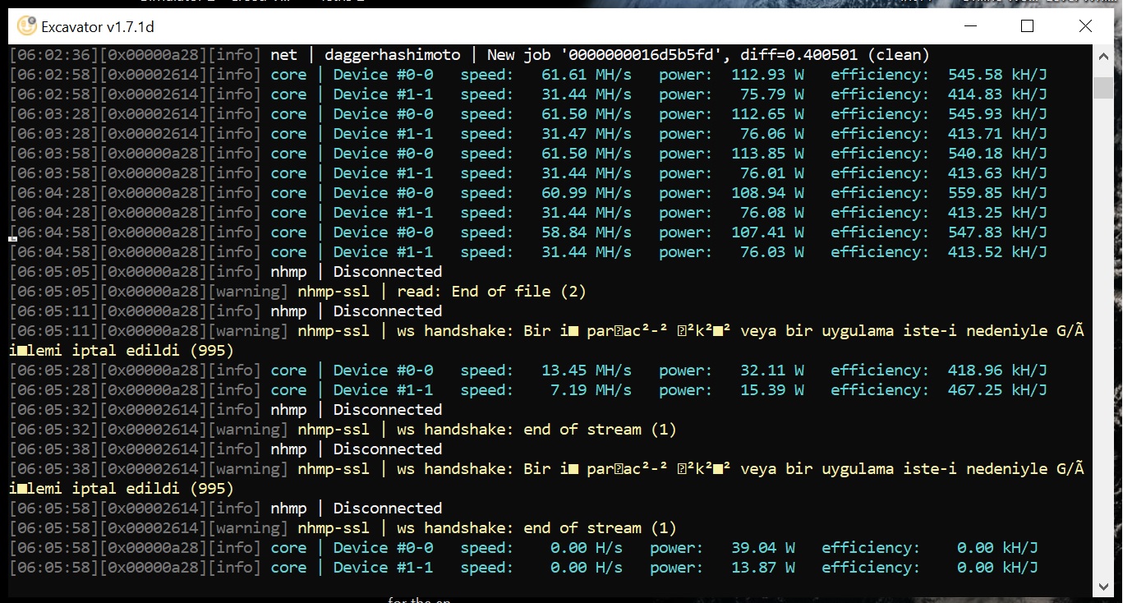Click the power value '32.11 W'
Viewport: 1123px width, 603px height.
[772, 371]
